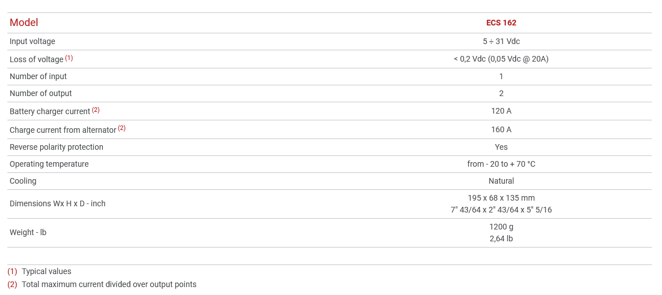662x295 pixels.
Task: Click the "Reverse polarity protection" label
Action: pyautogui.click(x=57, y=147)
